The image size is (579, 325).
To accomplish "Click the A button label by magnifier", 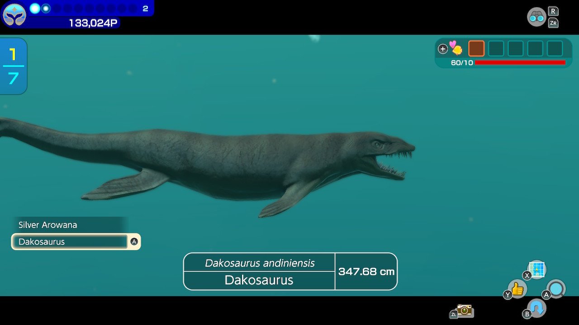I will pos(546,295).
